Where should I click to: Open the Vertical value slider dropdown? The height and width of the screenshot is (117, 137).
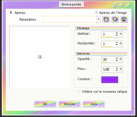coord(120,34)
